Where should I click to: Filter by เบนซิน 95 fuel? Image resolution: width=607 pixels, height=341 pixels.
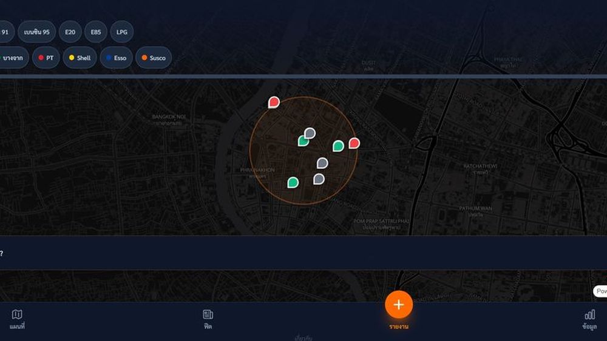click(x=37, y=31)
